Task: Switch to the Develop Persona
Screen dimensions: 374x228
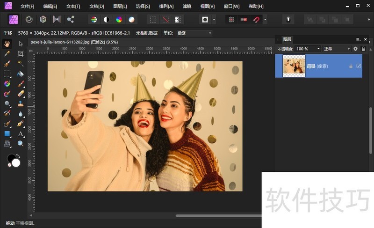Action: click(43, 19)
